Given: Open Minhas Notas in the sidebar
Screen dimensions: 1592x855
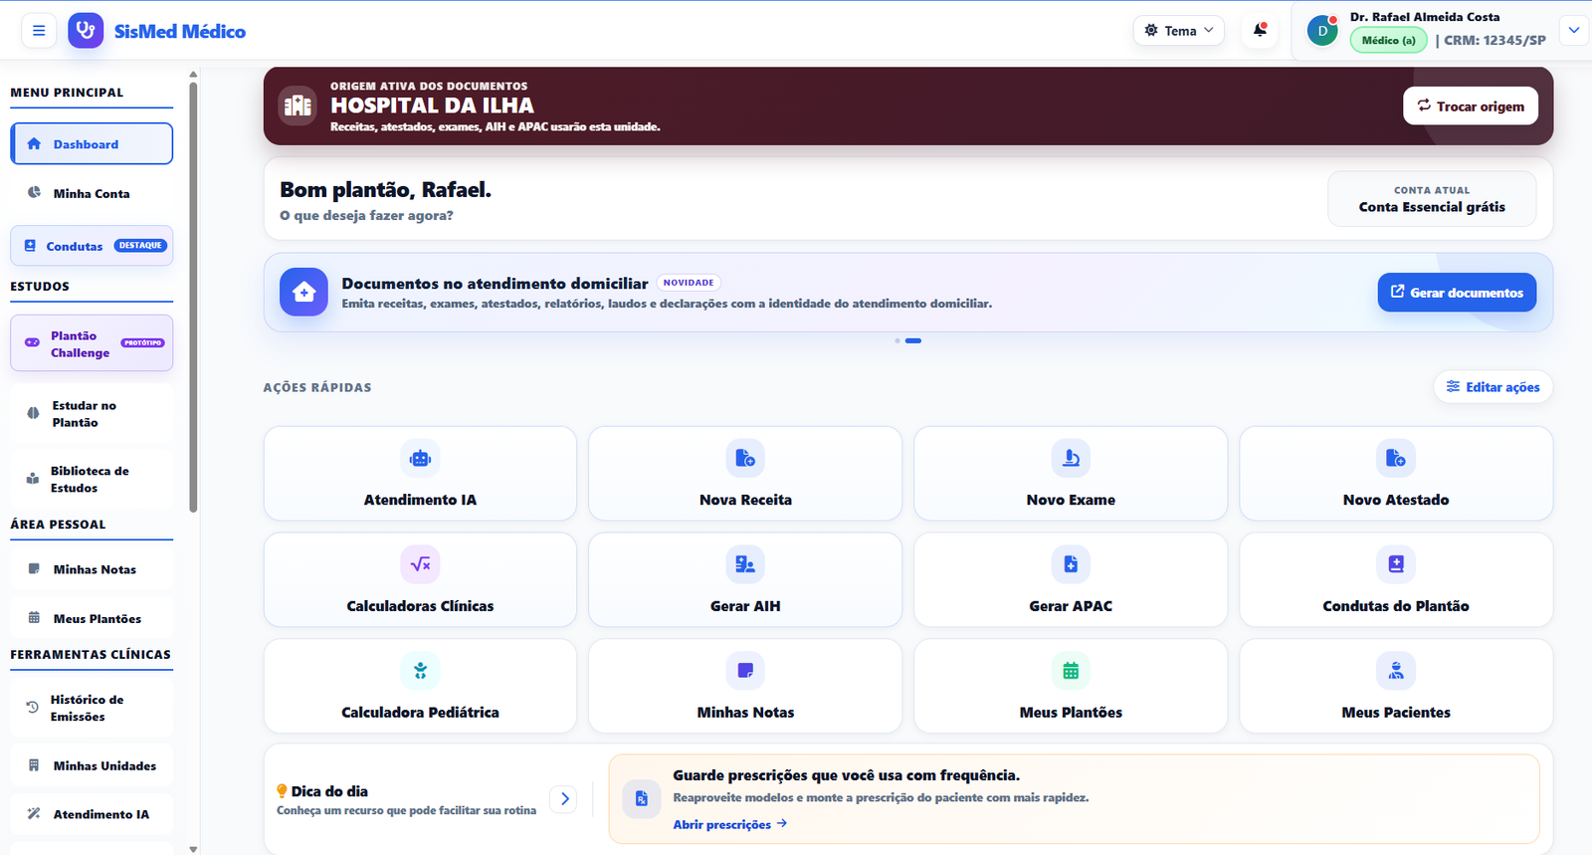Looking at the screenshot, I should point(92,569).
